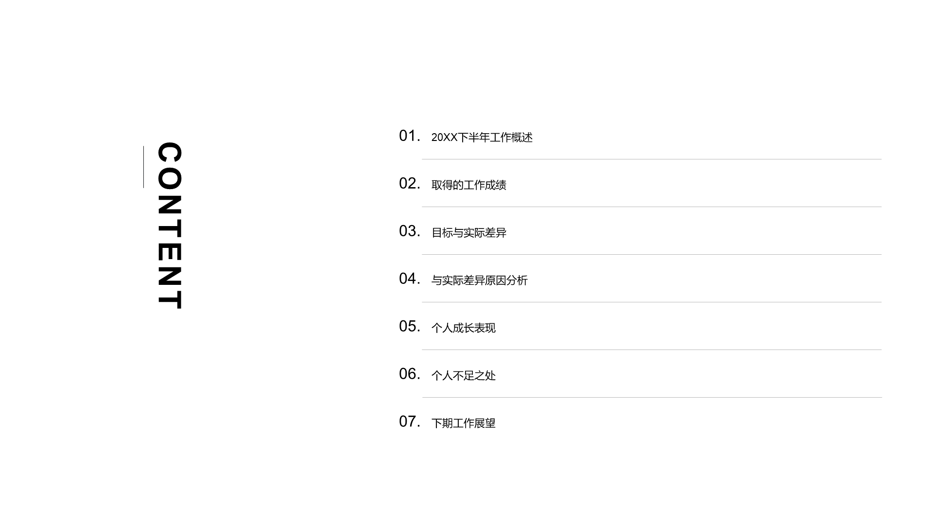Click the divider line under 20XX下半年工作概述
The image size is (933, 525).
(x=652, y=159)
